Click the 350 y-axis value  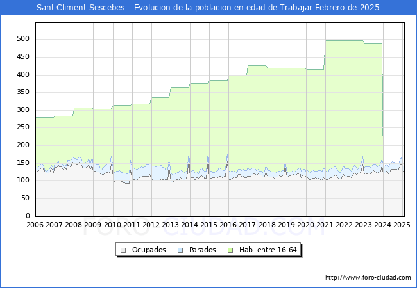click(23, 92)
